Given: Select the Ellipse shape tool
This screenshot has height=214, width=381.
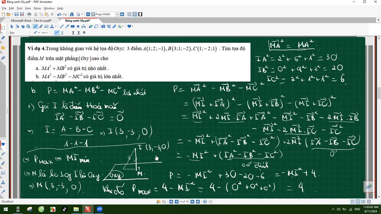Looking at the screenshot, I should pos(78,26).
